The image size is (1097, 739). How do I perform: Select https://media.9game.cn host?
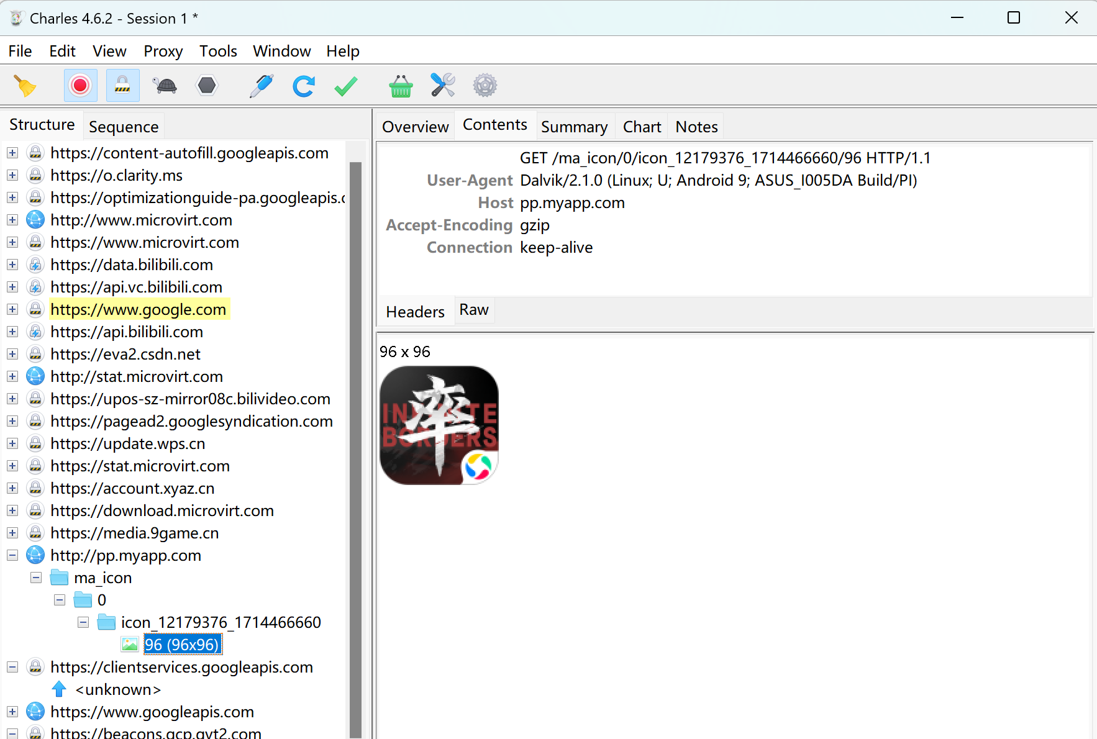click(x=135, y=533)
